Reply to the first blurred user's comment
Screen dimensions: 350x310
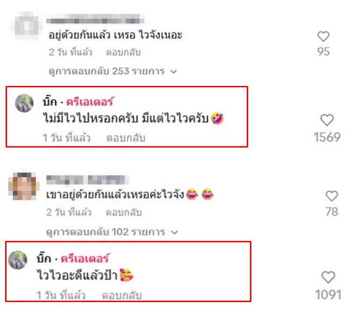123,52
